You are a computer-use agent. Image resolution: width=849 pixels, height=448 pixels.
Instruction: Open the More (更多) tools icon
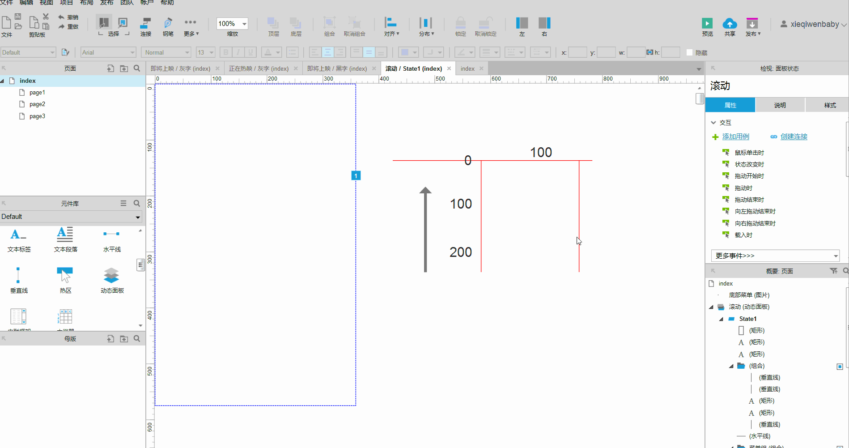click(191, 22)
